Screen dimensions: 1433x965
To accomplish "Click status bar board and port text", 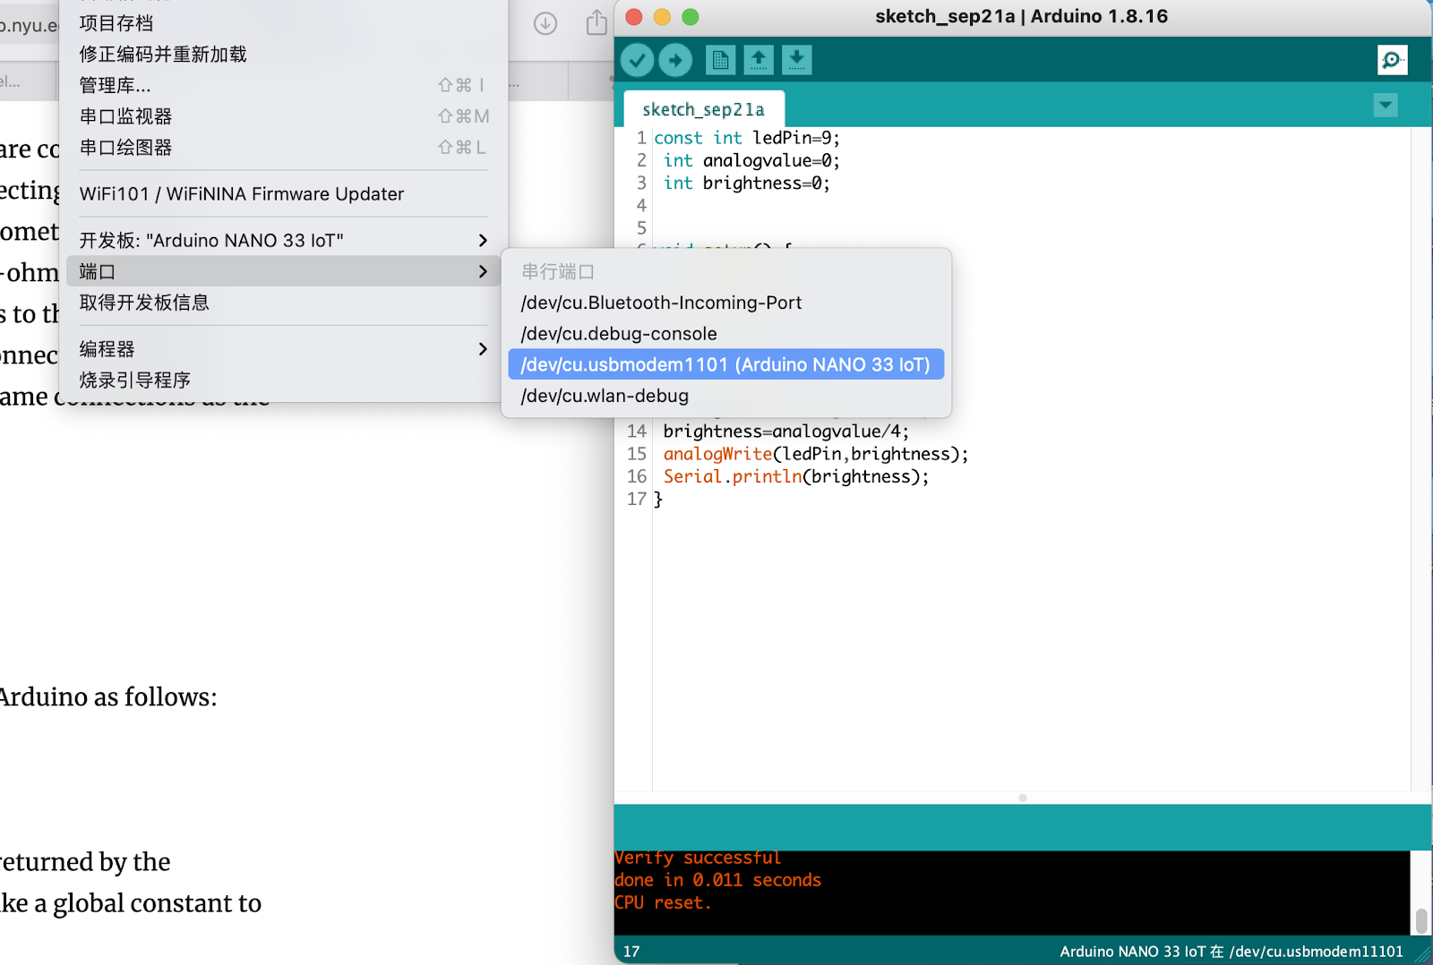I will 1231,952.
